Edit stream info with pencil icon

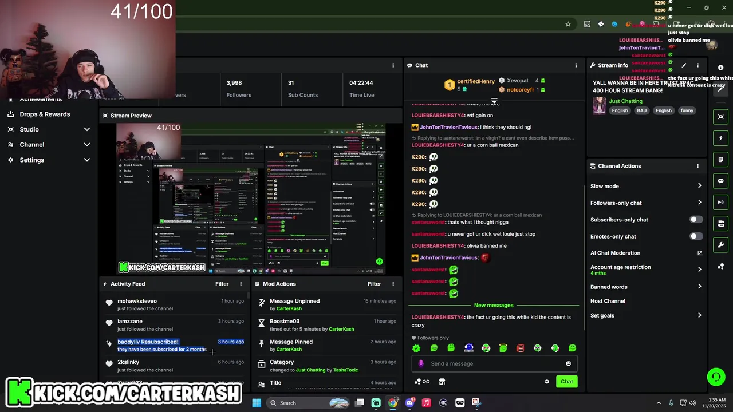(684, 65)
